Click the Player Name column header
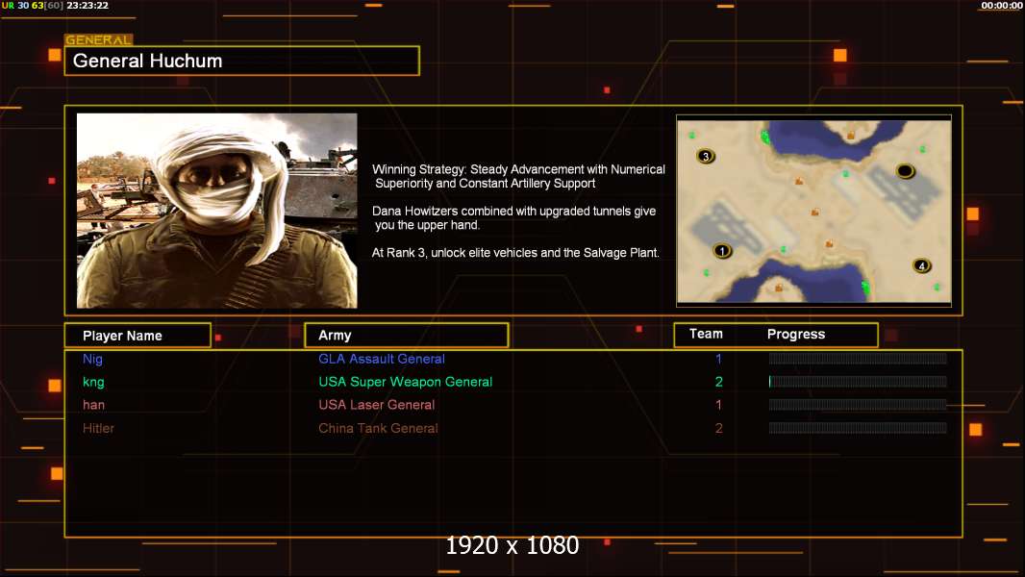Screen dimensions: 1025x577 pos(137,336)
